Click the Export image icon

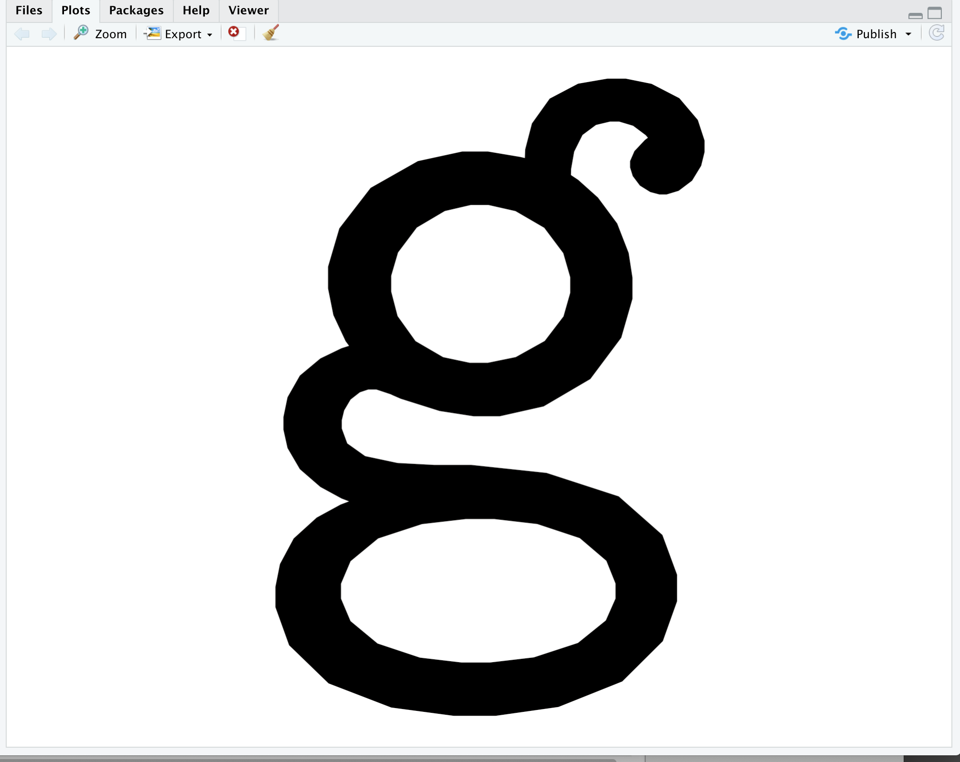coord(153,33)
